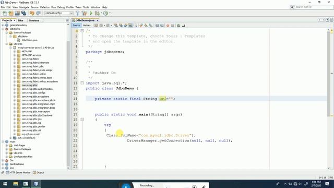Click the Undo toolbar icon
This screenshot has width=334, height=188.
32,13
